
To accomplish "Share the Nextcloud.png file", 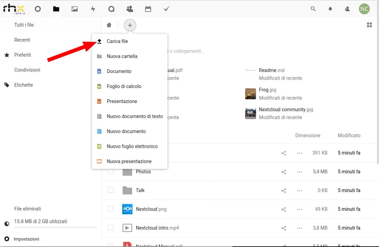I will [x=284, y=209].
